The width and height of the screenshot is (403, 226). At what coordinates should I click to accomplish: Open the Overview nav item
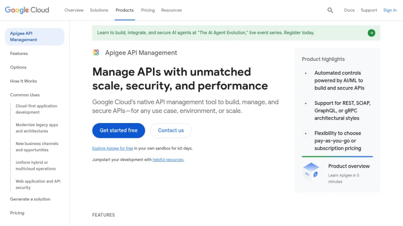click(74, 10)
